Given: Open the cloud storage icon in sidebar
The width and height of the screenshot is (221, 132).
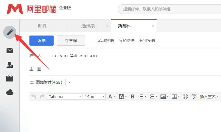Looking at the screenshot, I should pos(10,93).
